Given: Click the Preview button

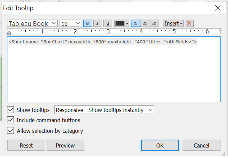Looking at the screenshot, I should tap(65, 145).
